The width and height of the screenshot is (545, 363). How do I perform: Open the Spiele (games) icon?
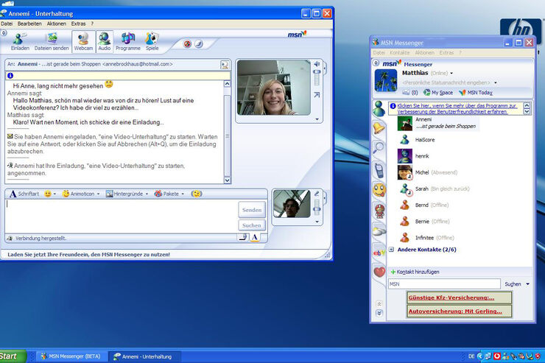[152, 41]
